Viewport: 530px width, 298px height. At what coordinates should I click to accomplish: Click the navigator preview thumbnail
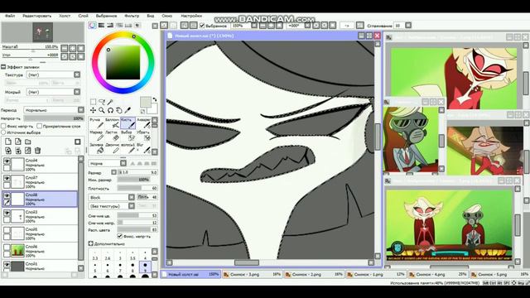tap(43, 32)
